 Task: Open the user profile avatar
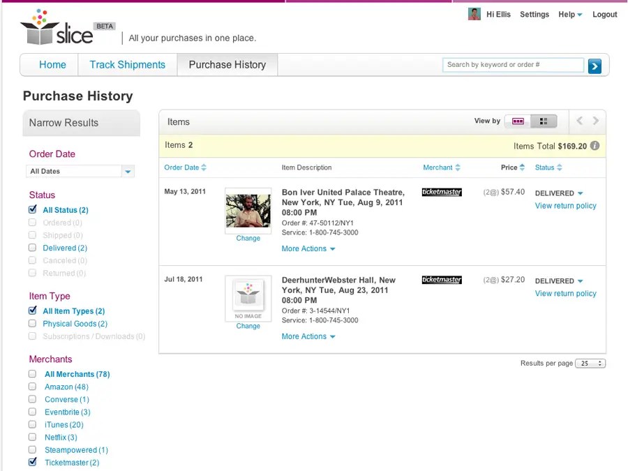[x=474, y=14]
